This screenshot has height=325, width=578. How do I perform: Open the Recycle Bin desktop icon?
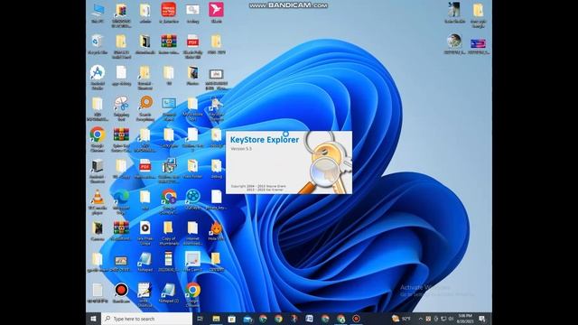coord(98,44)
